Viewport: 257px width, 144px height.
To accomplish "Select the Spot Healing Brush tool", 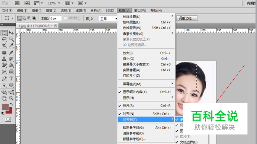I will (x=4, y=53).
